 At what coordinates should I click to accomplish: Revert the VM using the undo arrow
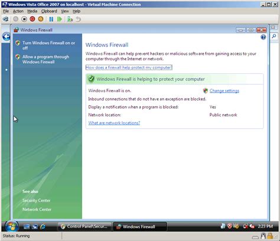78,19
